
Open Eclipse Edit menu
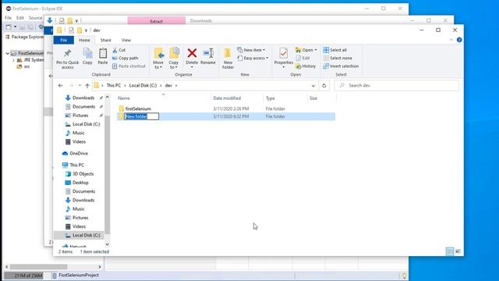20,18
